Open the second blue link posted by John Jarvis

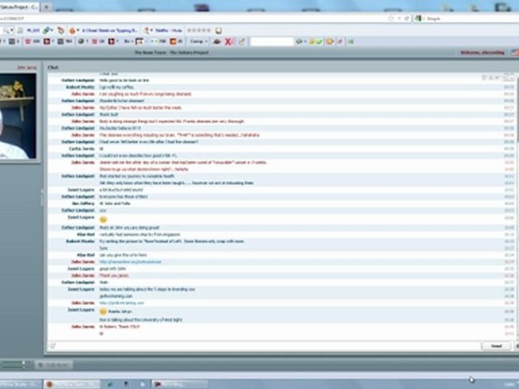coord(122,303)
